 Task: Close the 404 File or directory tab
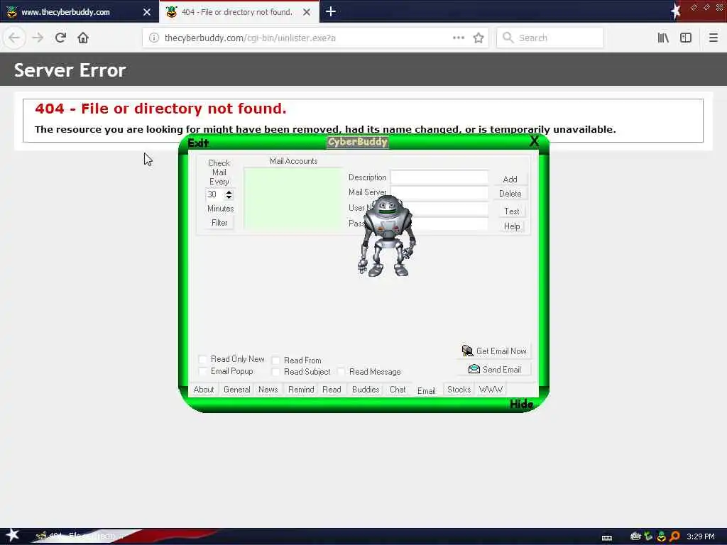307,12
